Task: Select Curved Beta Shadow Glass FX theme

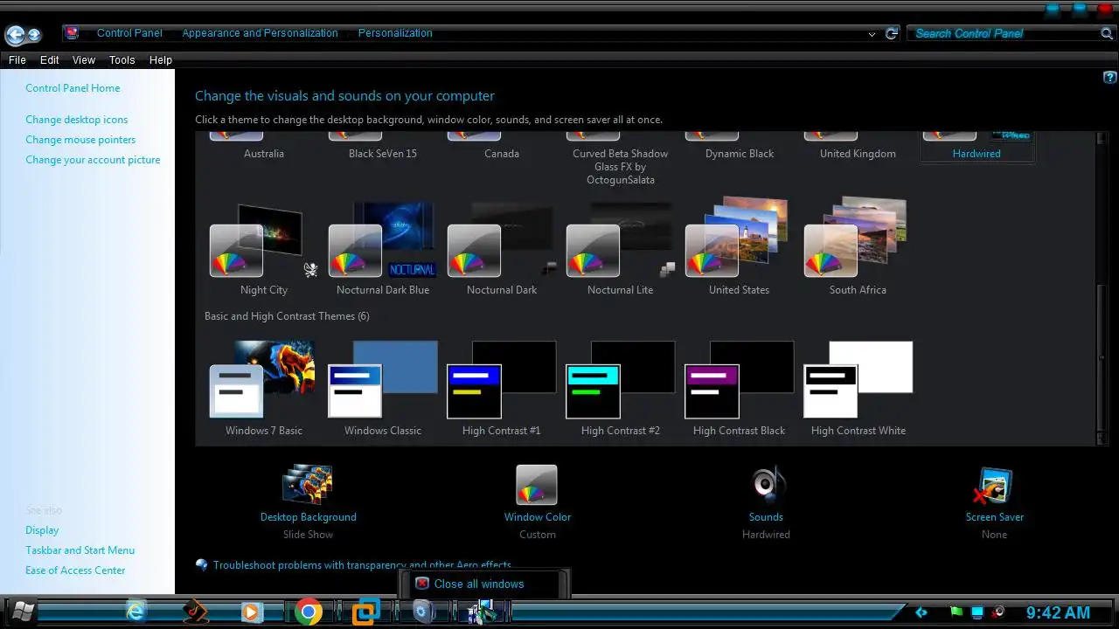Action: (621, 159)
